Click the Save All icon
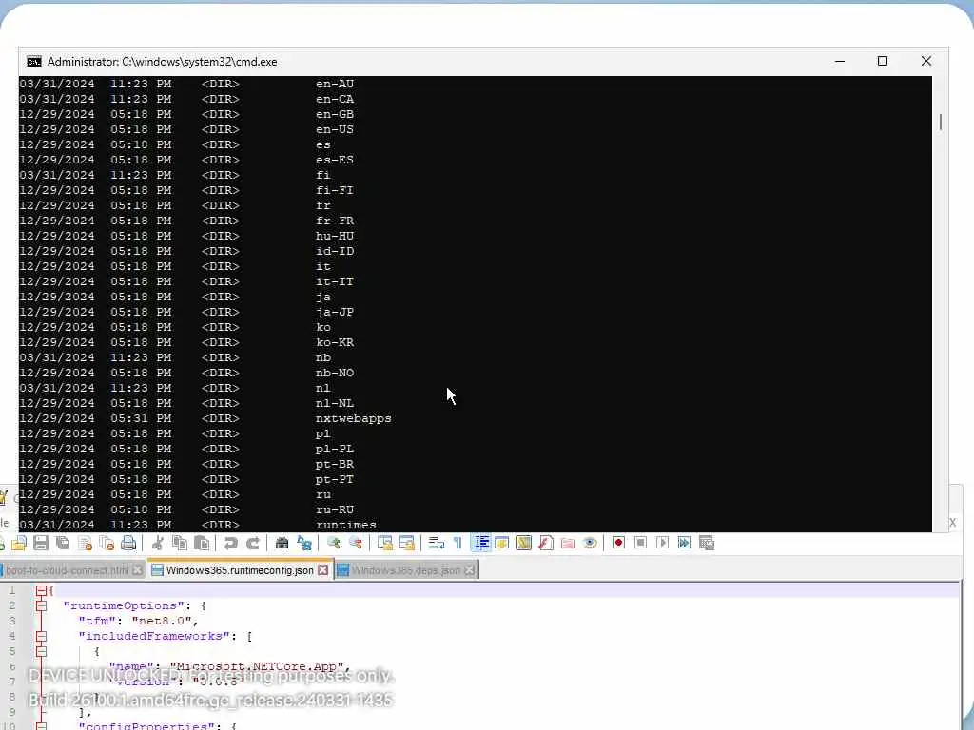 [x=63, y=544]
